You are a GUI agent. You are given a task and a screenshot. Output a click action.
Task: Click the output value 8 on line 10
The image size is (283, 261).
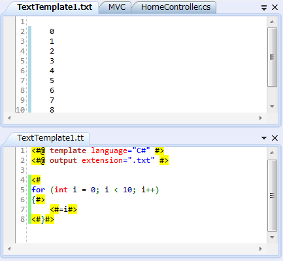click(x=52, y=110)
